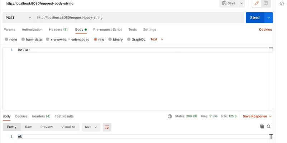Open the code snippet icon
287x143 pixels.
282,4
